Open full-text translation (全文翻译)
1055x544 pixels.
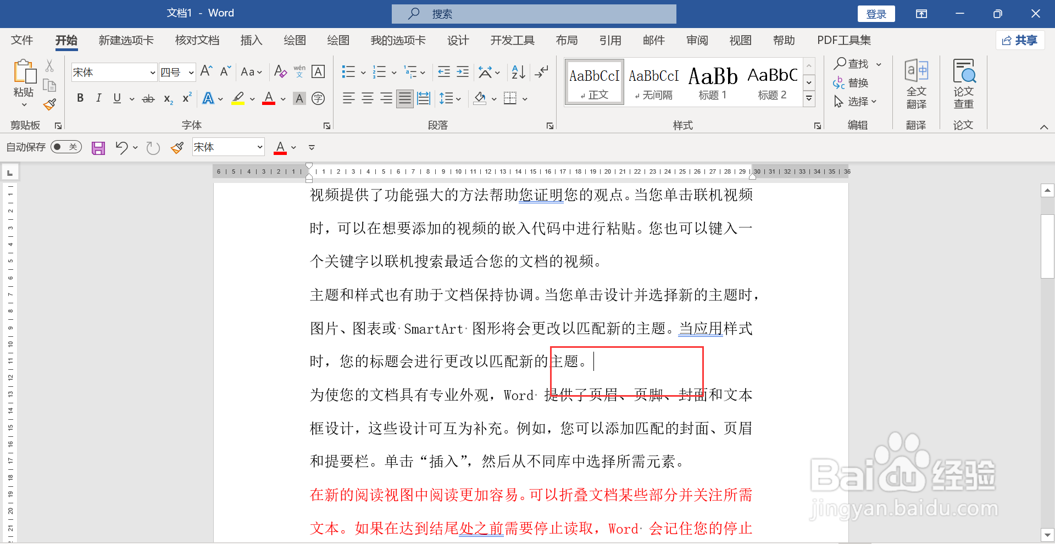coord(916,84)
